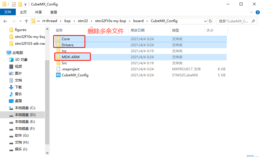Click navigation pane scroll up arrow

(47, 29)
